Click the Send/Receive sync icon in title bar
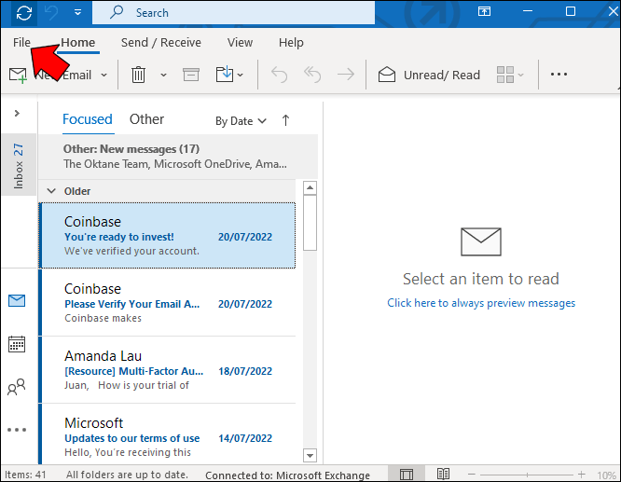This screenshot has width=621, height=482. pos(24,13)
